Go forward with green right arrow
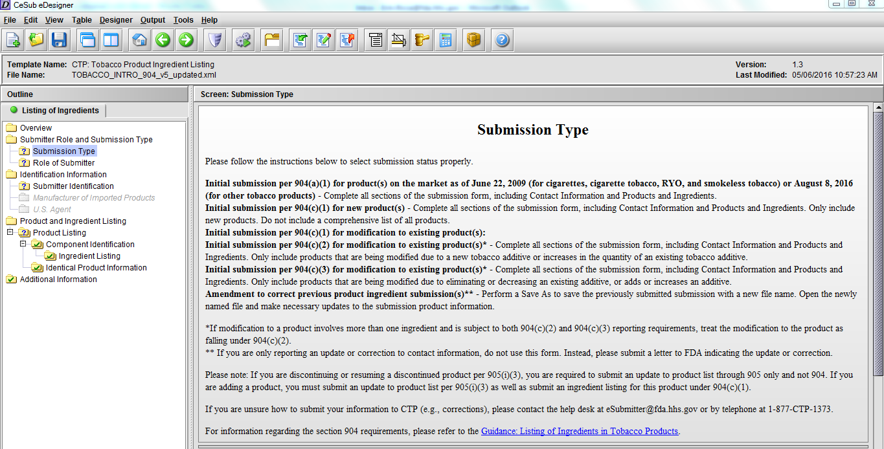Screen dimensions: 884x449 pos(186,40)
